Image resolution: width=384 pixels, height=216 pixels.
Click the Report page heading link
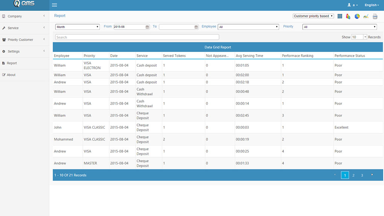click(x=60, y=16)
